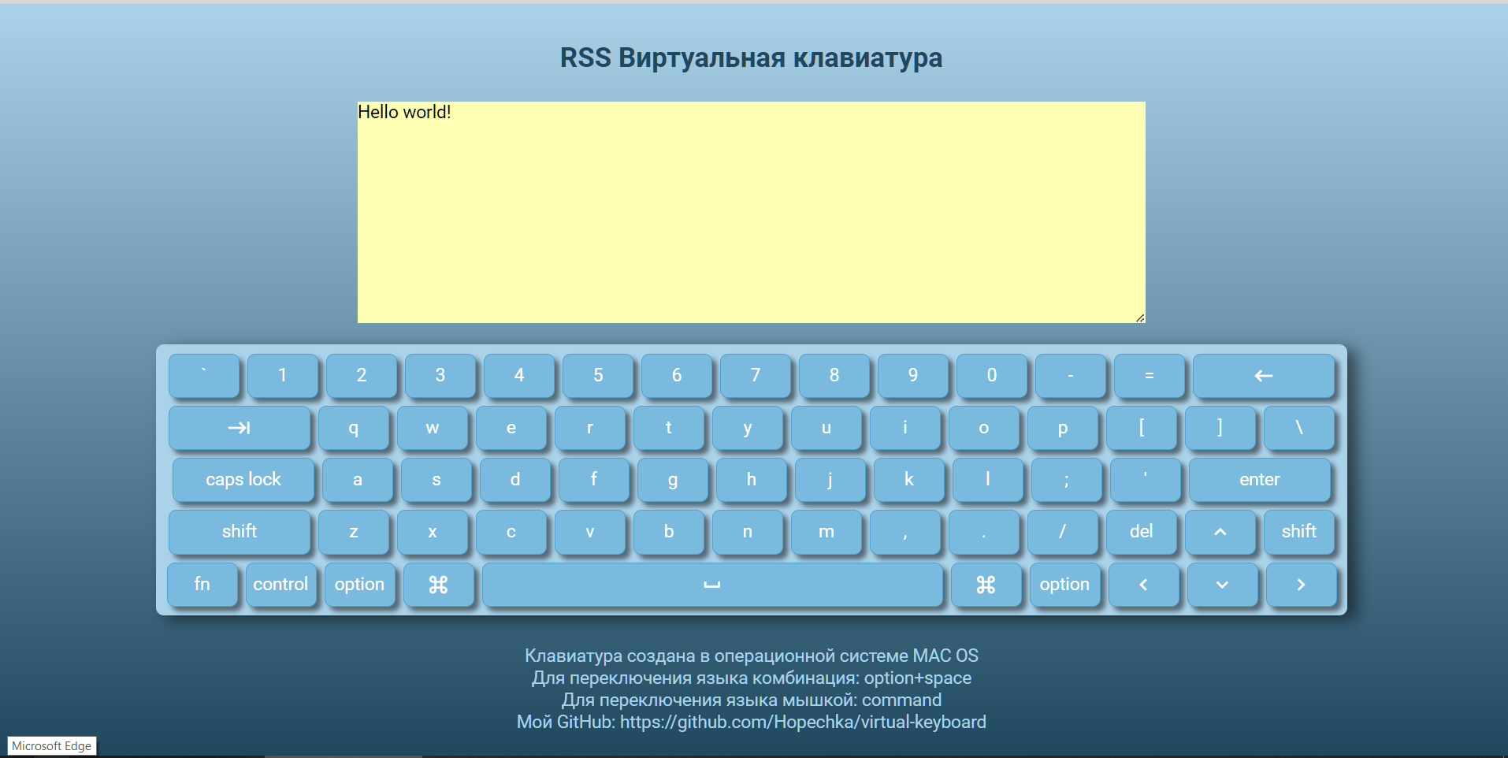1508x758 pixels.
Task: Click the letter r key
Action: (x=589, y=428)
